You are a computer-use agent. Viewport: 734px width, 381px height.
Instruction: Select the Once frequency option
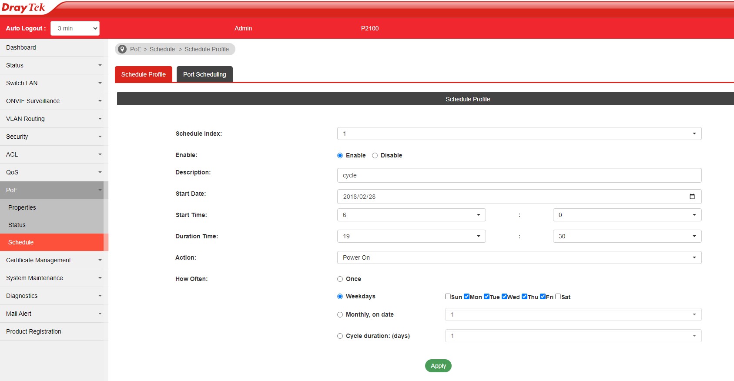pos(340,279)
